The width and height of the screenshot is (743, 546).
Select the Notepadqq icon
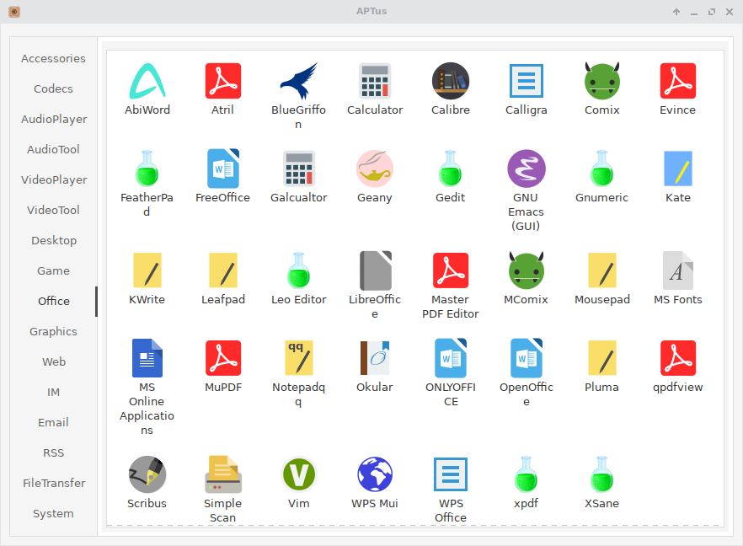pyautogui.click(x=298, y=358)
